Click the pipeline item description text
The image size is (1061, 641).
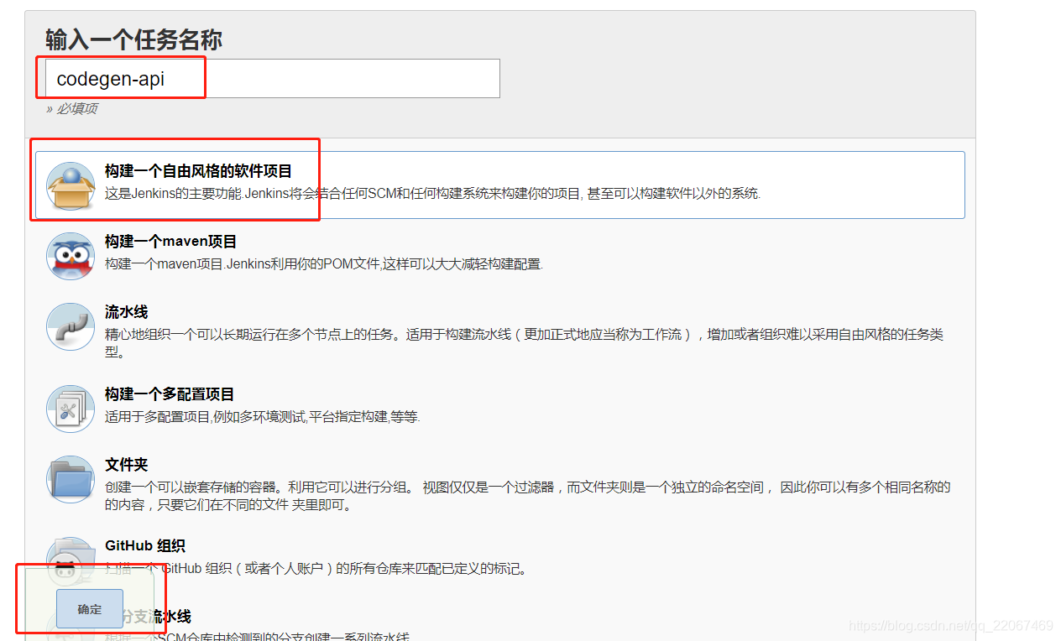pos(525,343)
